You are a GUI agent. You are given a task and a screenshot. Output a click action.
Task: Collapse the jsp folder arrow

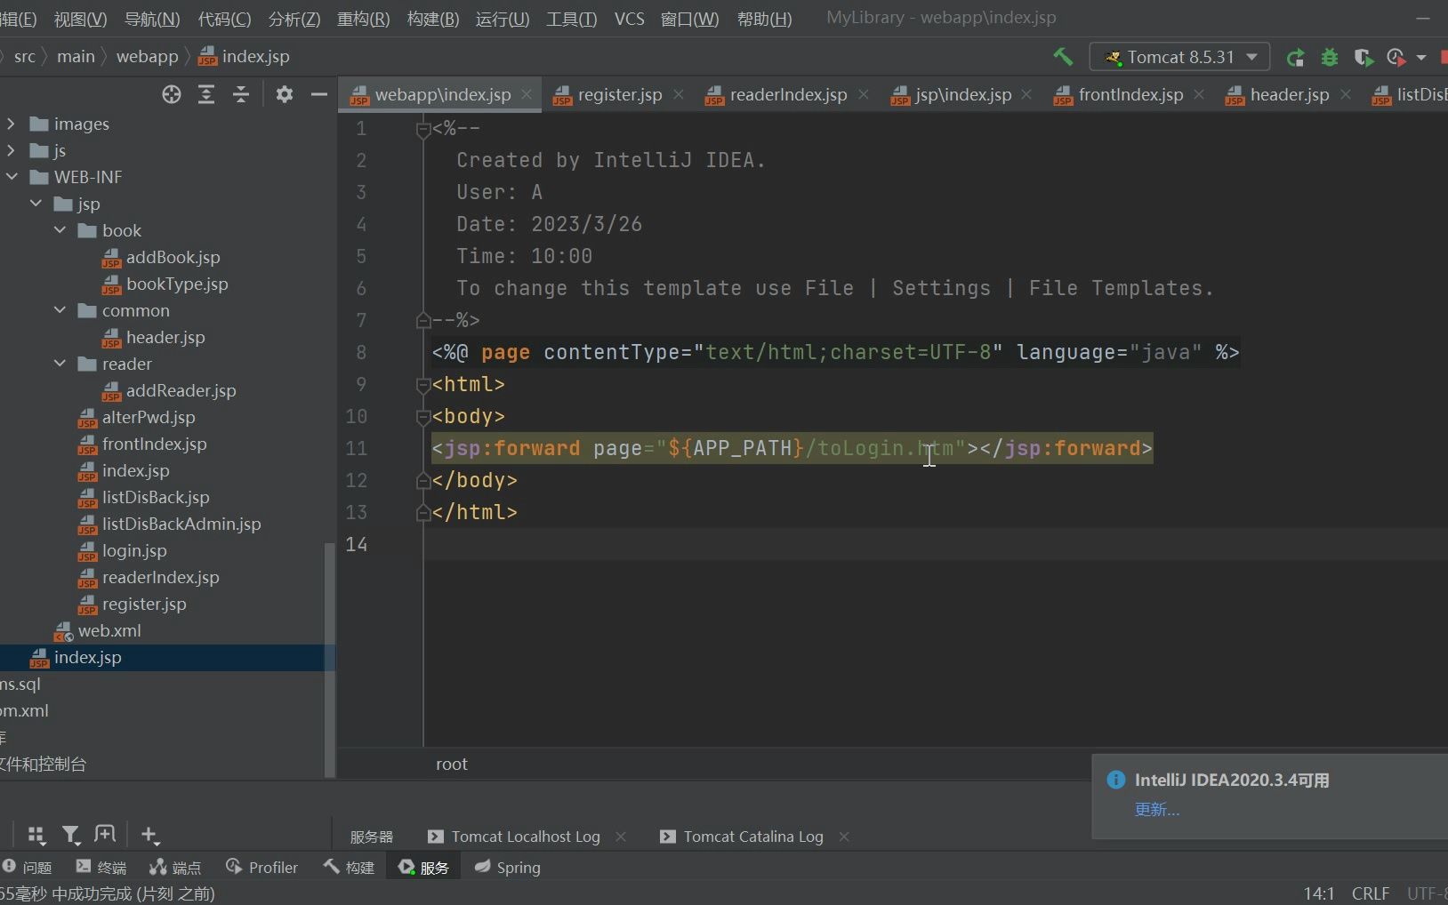point(36,204)
